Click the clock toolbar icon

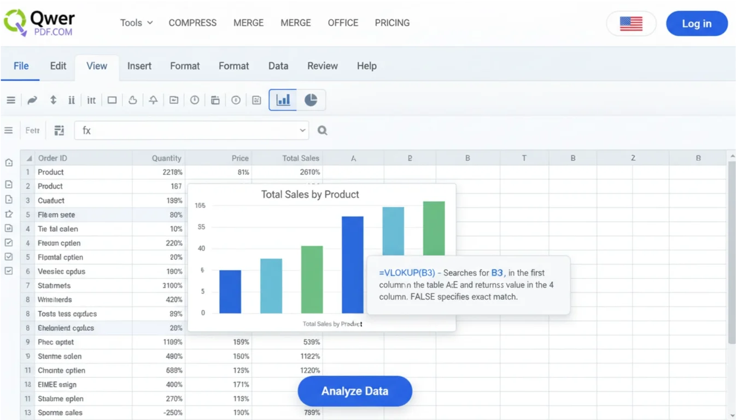point(195,100)
